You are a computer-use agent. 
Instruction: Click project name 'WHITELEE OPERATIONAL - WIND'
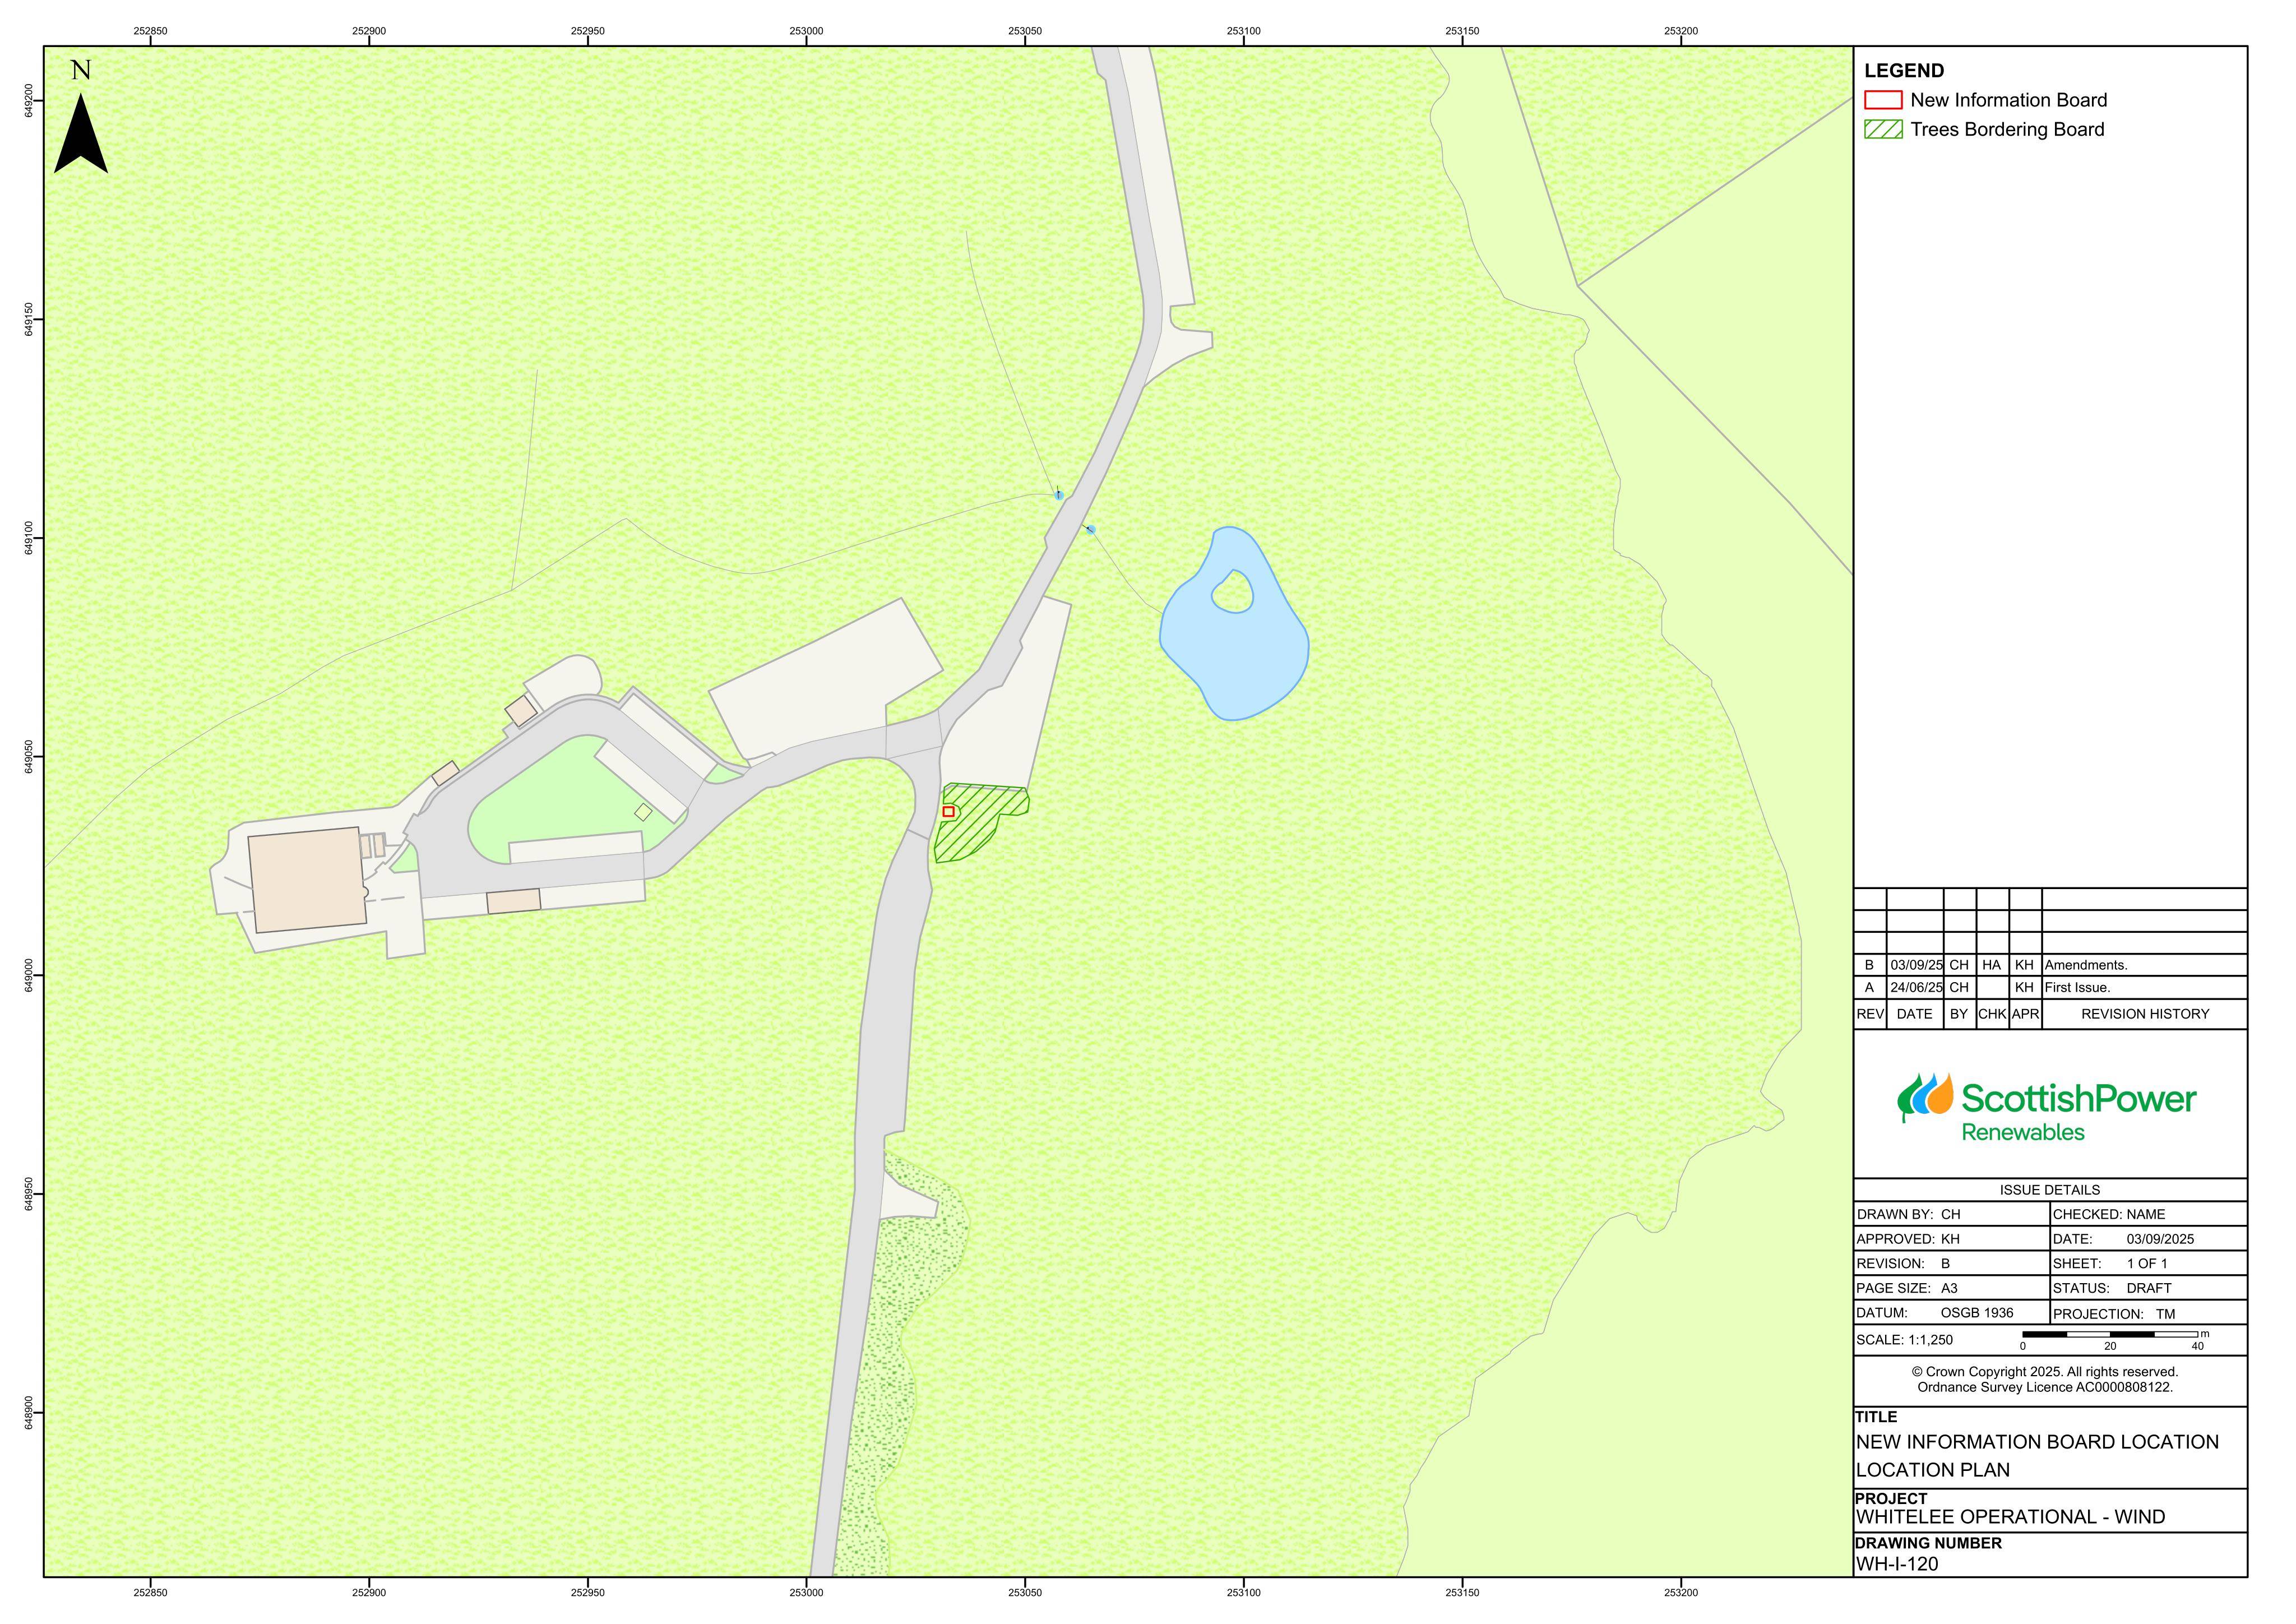point(2010,1518)
